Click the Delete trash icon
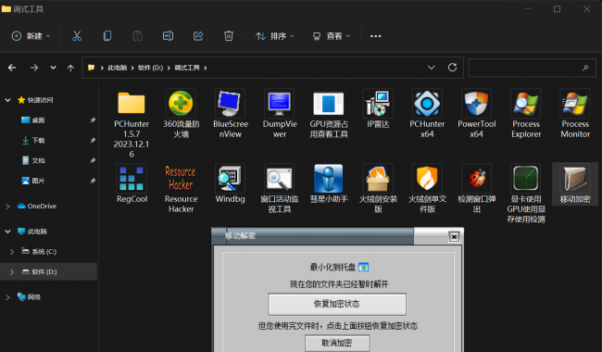The height and width of the screenshot is (352, 602). (229, 36)
